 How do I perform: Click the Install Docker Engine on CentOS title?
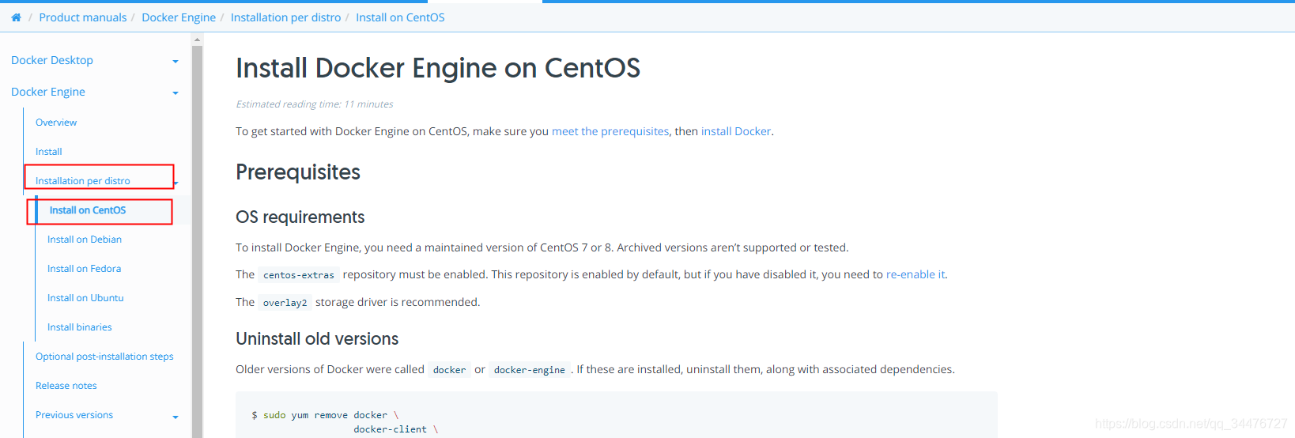(x=438, y=68)
